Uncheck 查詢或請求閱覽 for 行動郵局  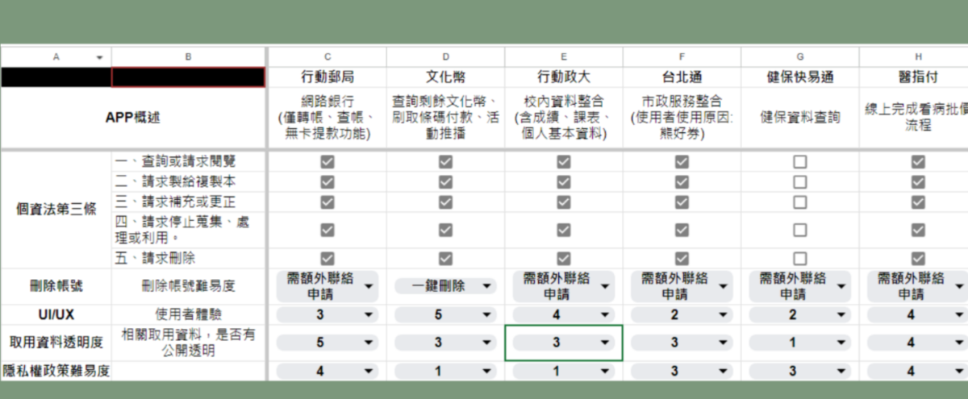pos(327,161)
